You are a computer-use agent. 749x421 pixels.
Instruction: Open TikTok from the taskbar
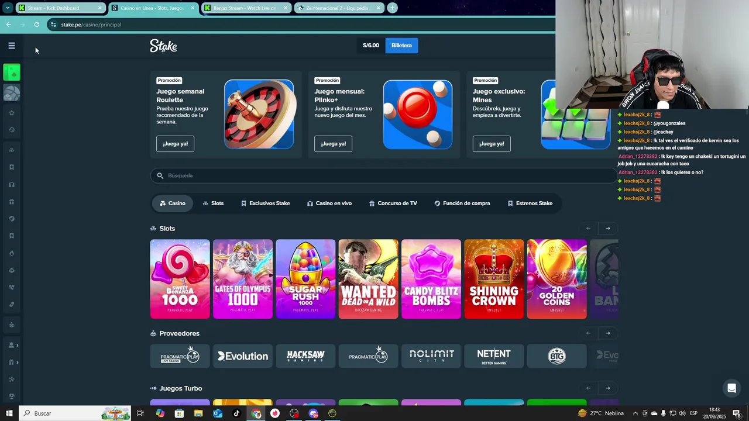pyautogui.click(x=236, y=413)
